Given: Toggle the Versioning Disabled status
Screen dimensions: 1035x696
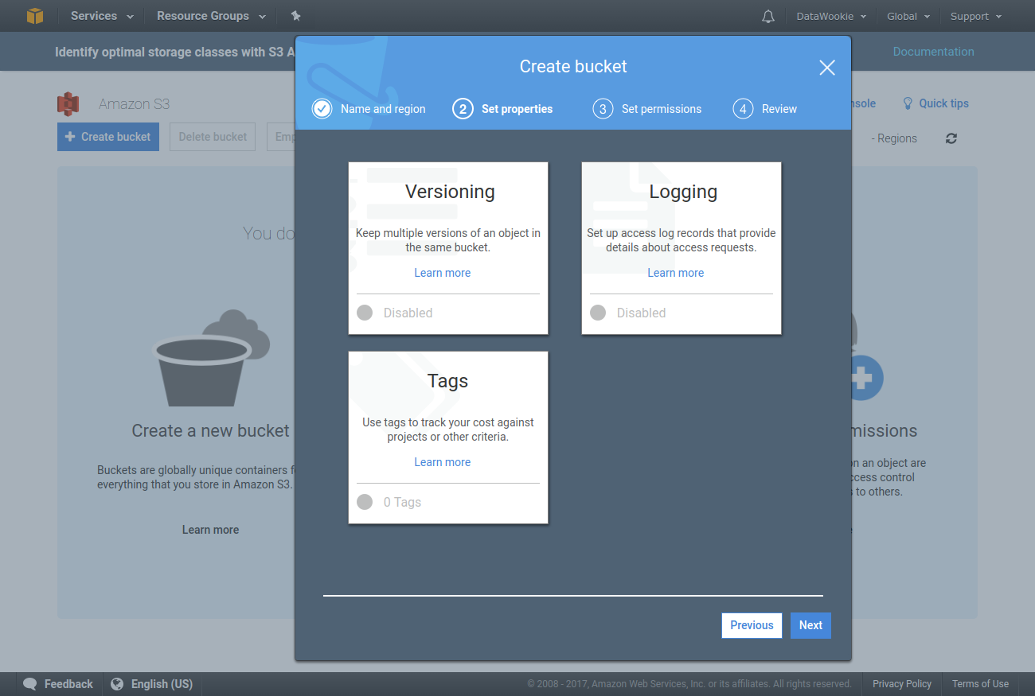Looking at the screenshot, I should 365,313.
